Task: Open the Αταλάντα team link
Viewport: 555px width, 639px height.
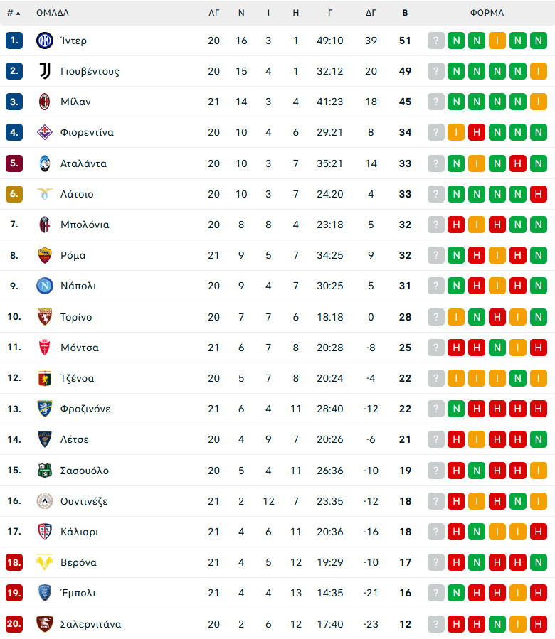Action: (x=83, y=163)
